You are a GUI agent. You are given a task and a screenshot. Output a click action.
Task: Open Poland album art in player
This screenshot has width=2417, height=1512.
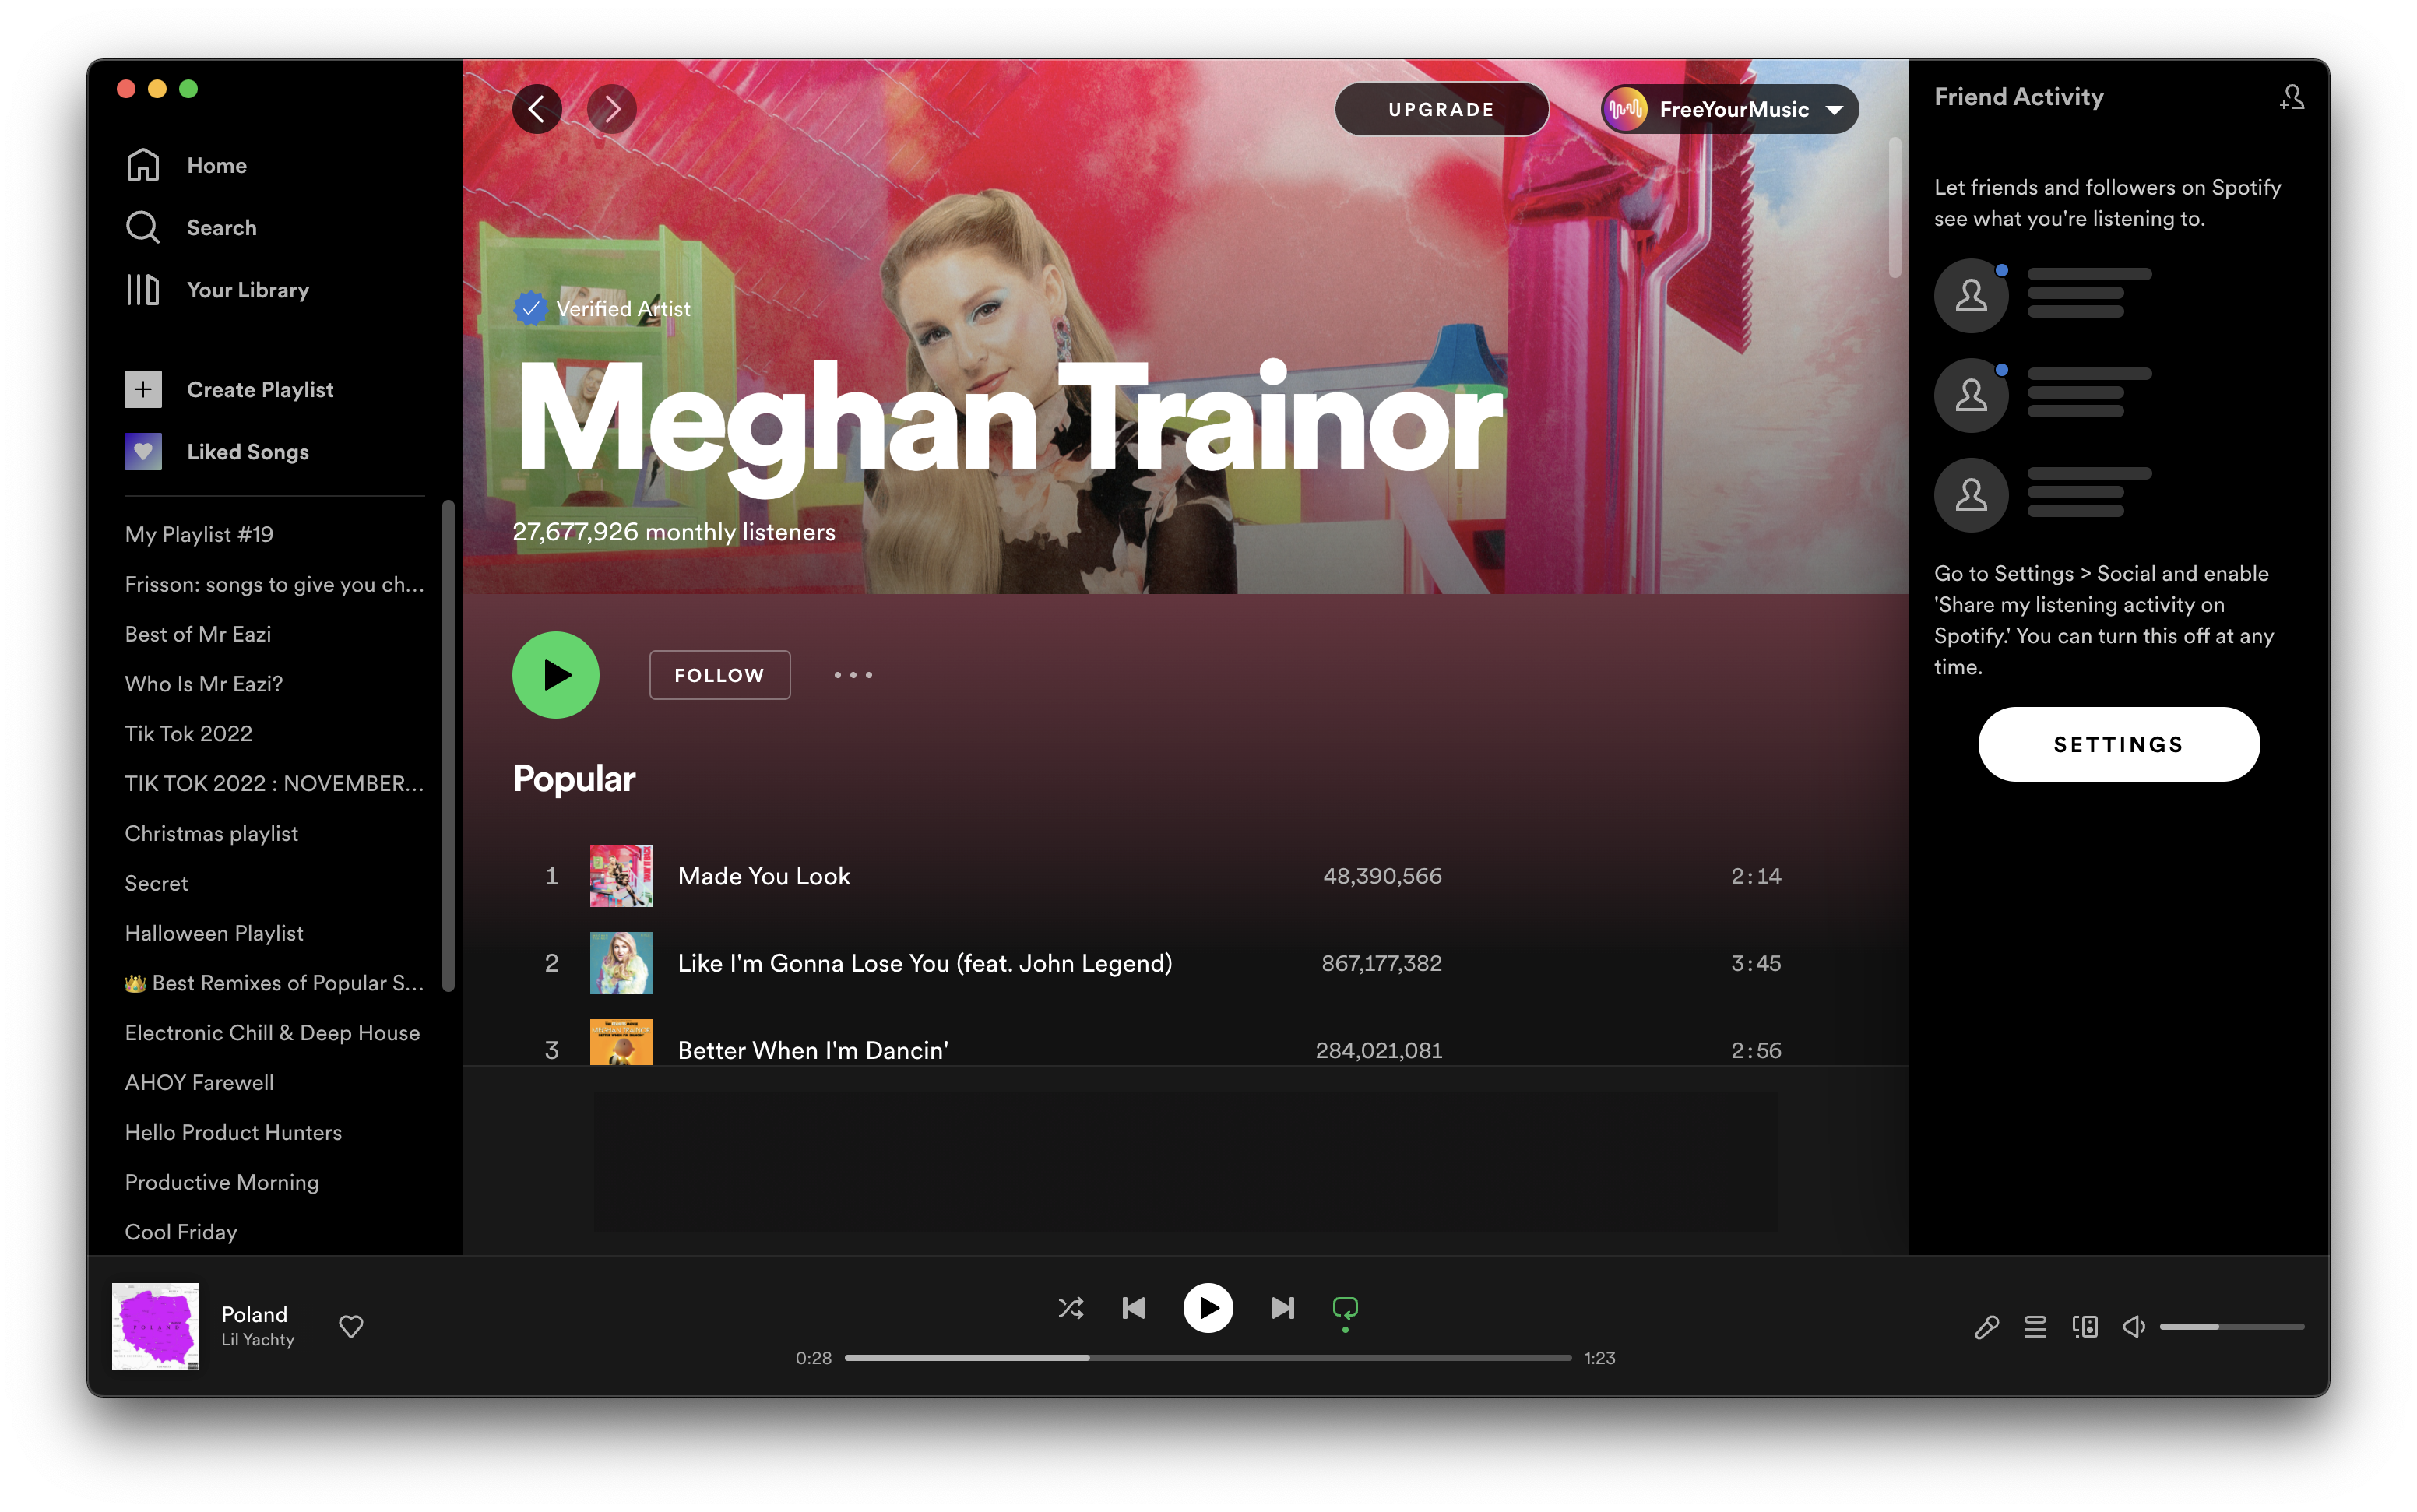pyautogui.click(x=156, y=1326)
